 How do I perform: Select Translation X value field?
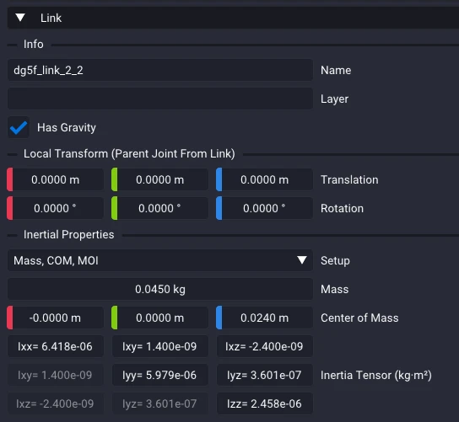coord(56,179)
